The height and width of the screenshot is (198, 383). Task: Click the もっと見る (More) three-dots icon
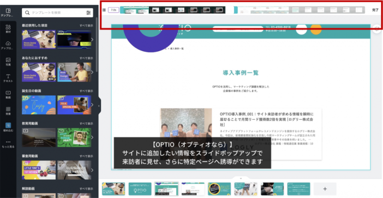point(8,142)
